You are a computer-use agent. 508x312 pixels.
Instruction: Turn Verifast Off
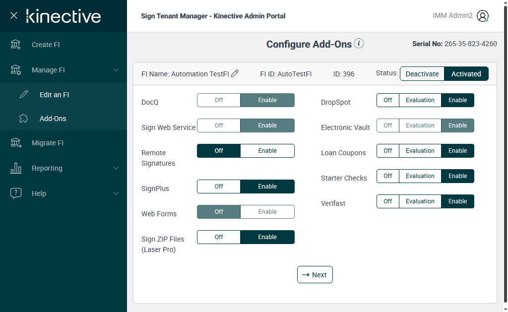388,201
